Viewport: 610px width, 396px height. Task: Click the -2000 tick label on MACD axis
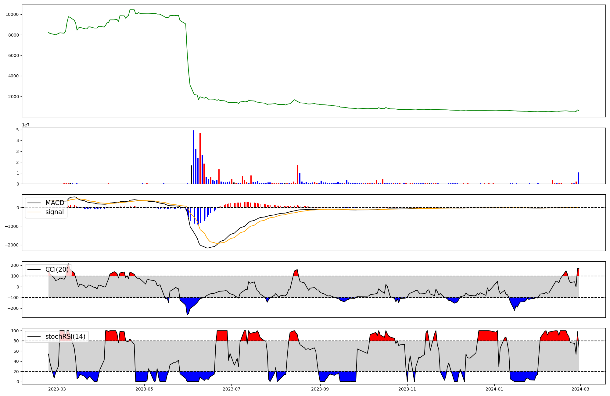(12, 245)
